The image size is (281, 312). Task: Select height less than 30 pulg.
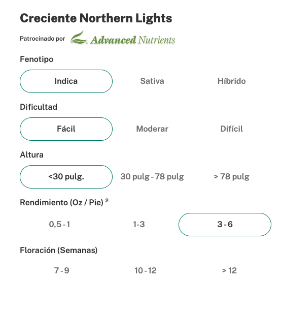(x=66, y=177)
